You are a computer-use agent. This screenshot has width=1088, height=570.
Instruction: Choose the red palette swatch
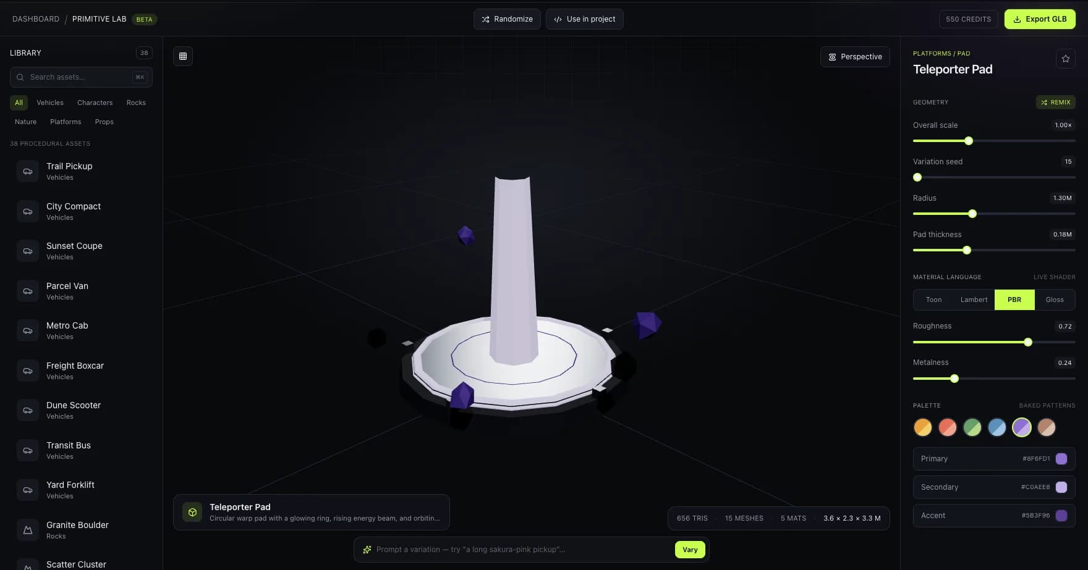click(948, 427)
